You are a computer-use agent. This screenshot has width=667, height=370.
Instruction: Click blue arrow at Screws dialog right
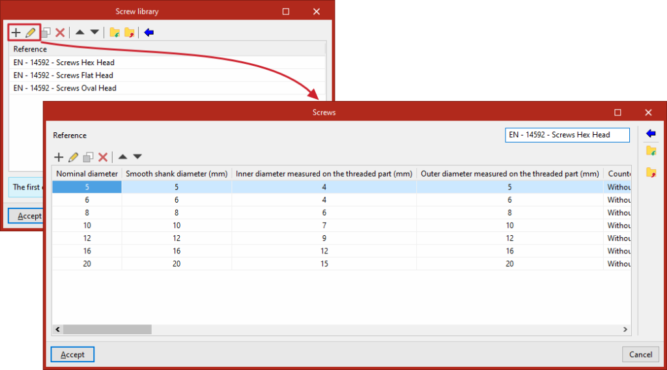pos(651,134)
